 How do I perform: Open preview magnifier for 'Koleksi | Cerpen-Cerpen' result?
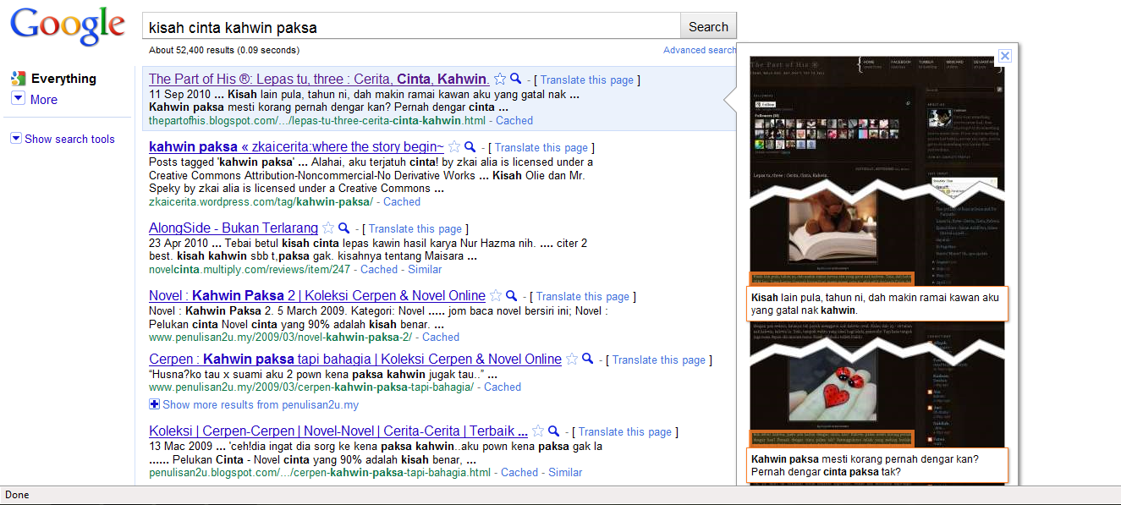pyautogui.click(x=553, y=431)
